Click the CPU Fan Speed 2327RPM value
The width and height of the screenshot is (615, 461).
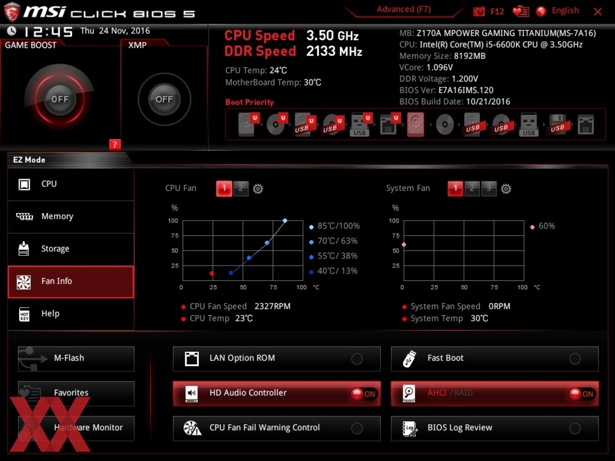point(272,306)
